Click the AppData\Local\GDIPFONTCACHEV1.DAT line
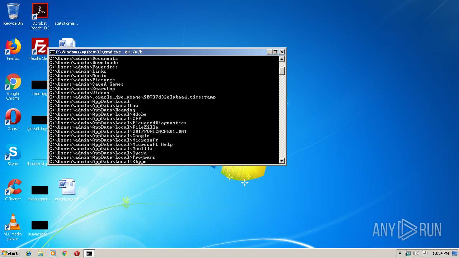 pos(118,132)
